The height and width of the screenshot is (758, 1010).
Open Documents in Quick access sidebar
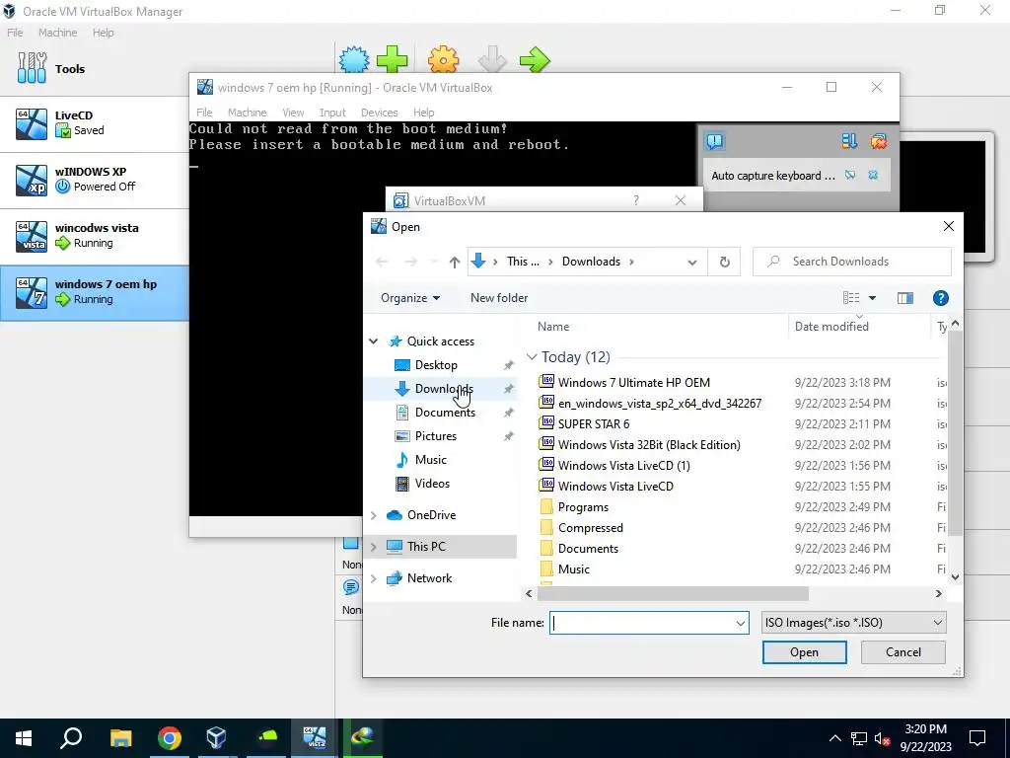[x=445, y=413]
